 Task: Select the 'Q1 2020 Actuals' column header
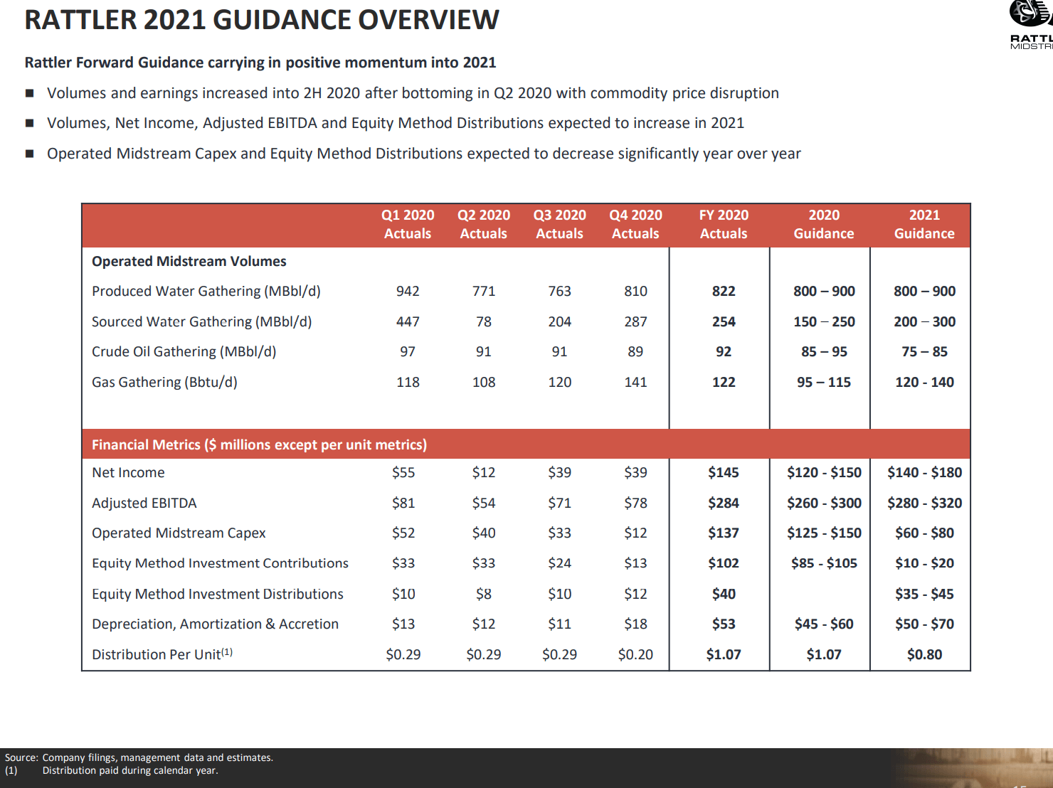pos(408,224)
